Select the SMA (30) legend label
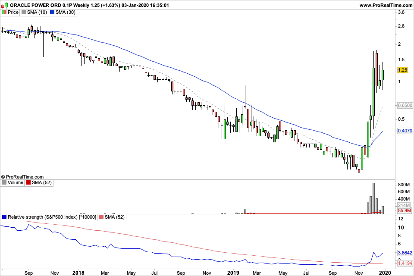The width and height of the screenshot is (414, 276). pyautogui.click(x=66, y=12)
